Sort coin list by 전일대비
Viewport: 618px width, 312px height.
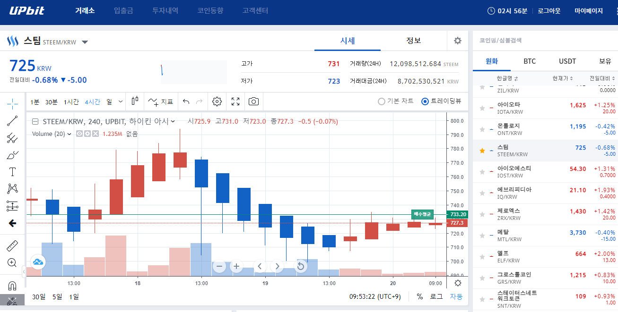tap(603, 78)
